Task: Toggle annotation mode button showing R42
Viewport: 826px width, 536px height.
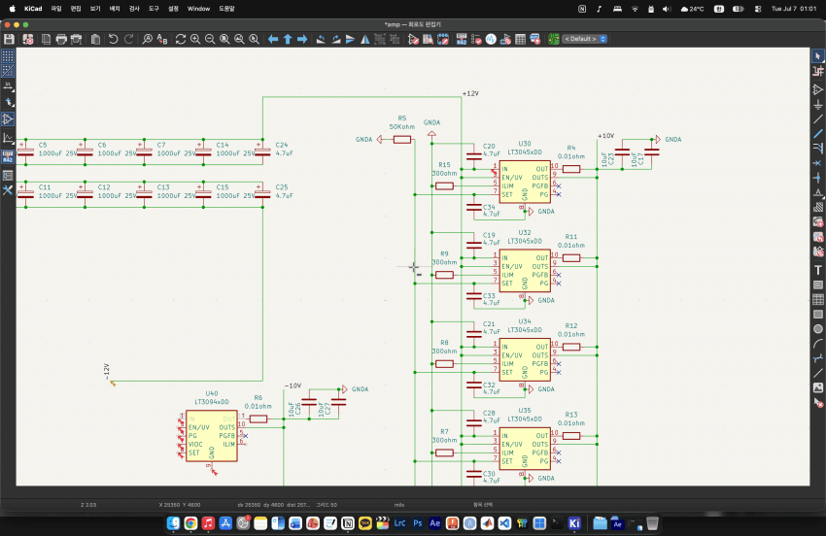Action: click(8, 156)
